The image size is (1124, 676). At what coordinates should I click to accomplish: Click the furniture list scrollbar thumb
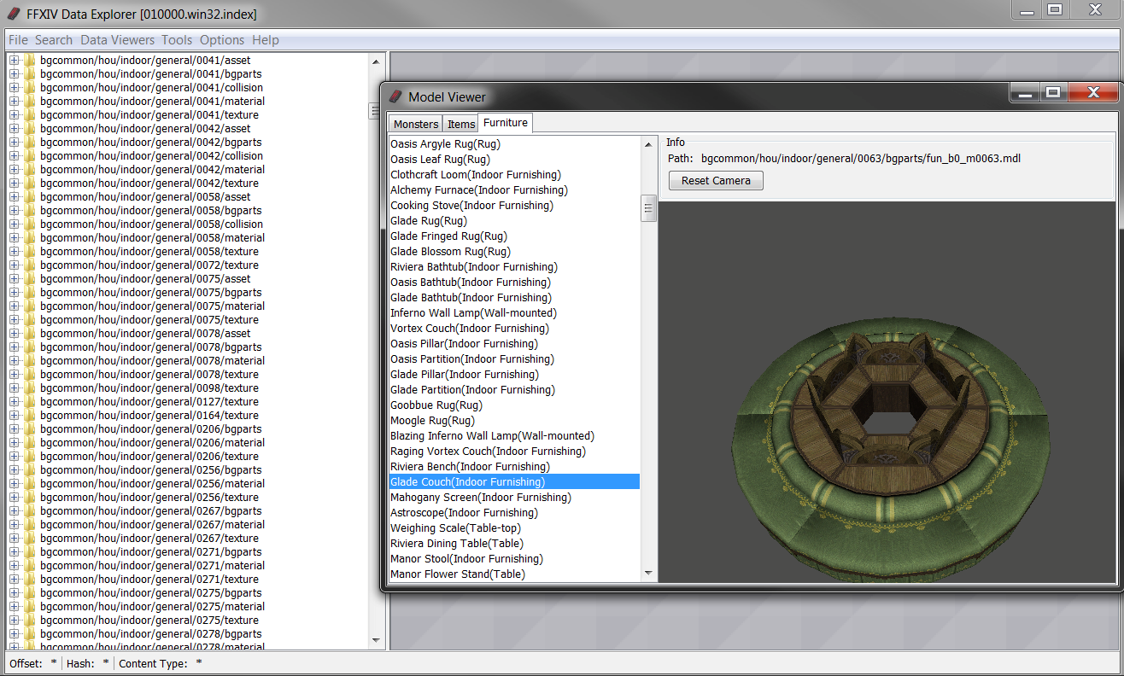[648, 207]
